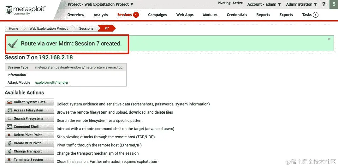Click 'Search the remote filesystem for a specific pattern' text

(x=100, y=120)
